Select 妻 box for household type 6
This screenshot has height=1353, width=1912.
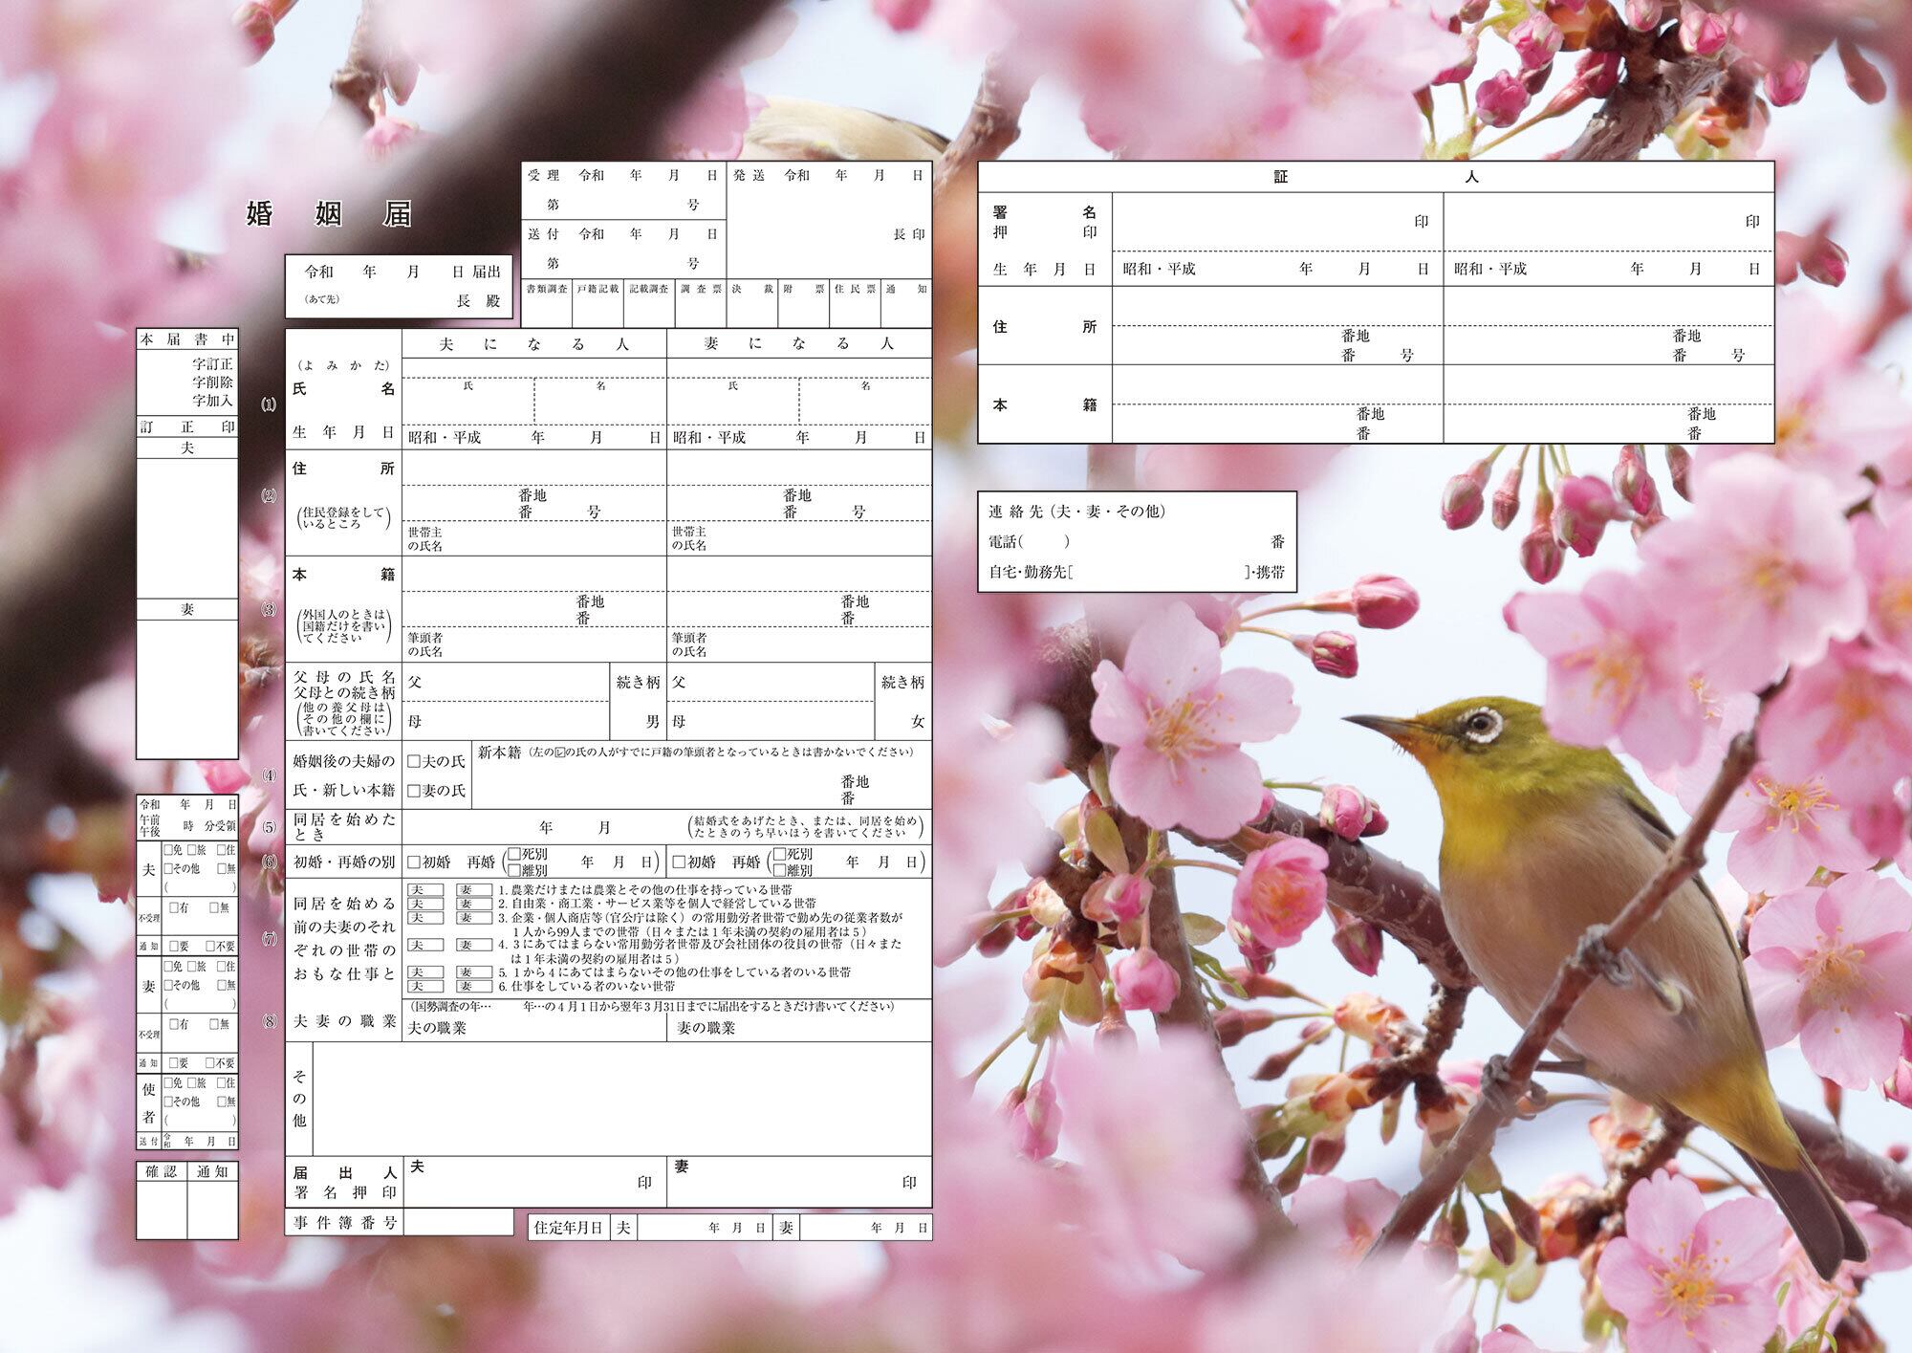(473, 986)
